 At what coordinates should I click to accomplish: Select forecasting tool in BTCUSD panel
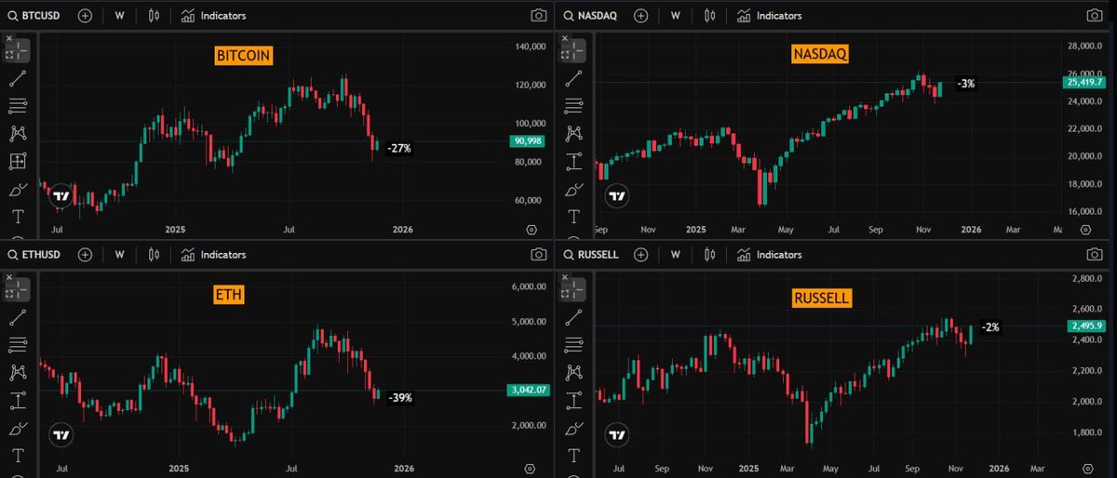(x=18, y=162)
